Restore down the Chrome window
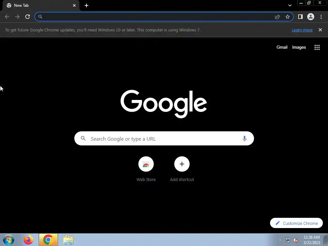The height and width of the screenshot is (246, 328). click(x=309, y=3)
